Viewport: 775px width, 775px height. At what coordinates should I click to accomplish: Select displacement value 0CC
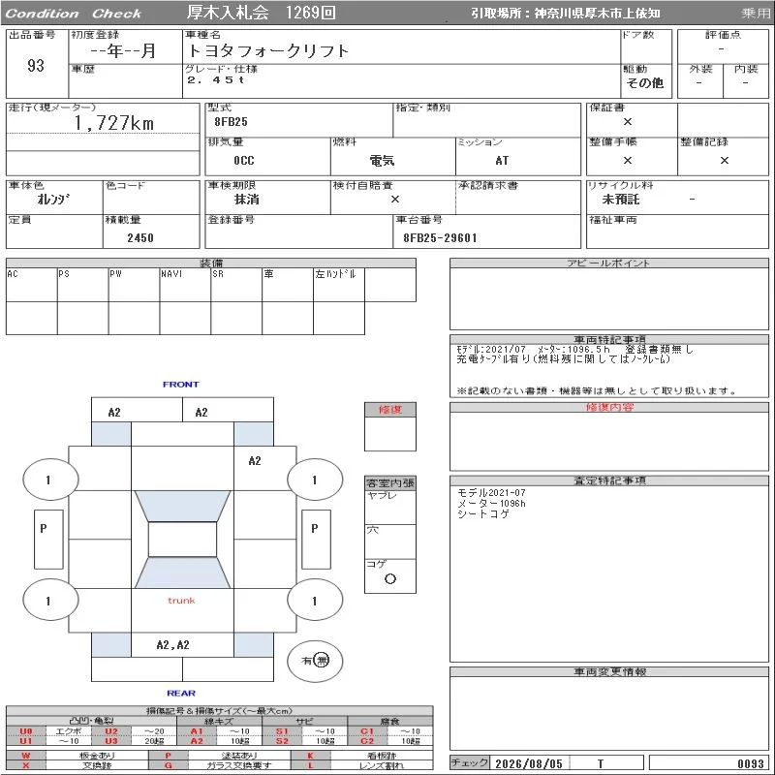(244, 161)
